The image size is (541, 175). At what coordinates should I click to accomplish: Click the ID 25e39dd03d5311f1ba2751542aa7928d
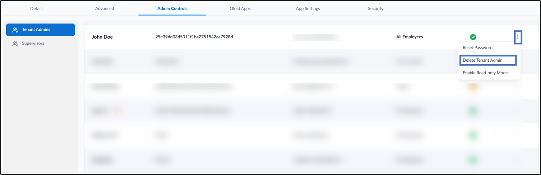pos(194,37)
